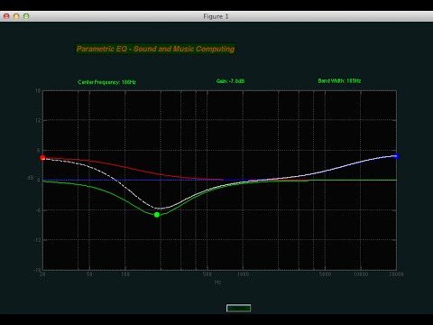Click the dB axis label
The width and height of the screenshot is (433, 325).
[31, 178]
